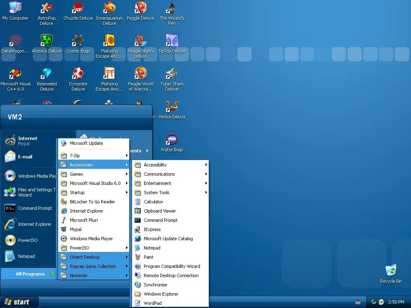Click the All Programs button

[x=29, y=274]
